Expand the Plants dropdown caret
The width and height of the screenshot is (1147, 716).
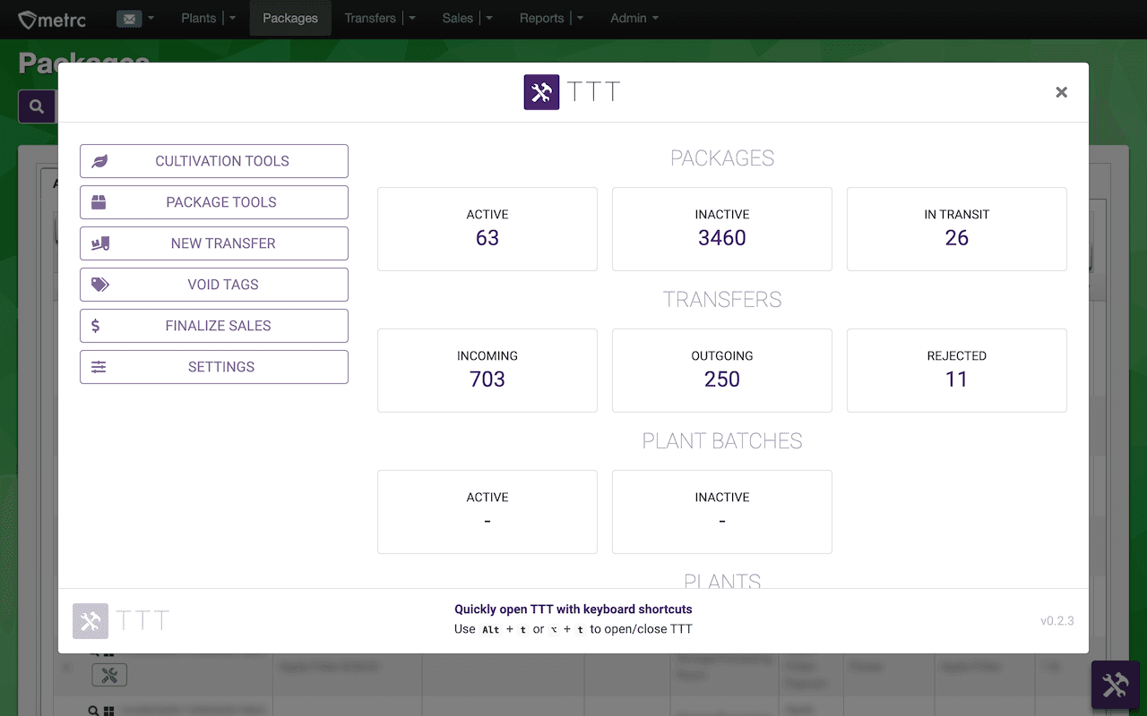tap(233, 18)
